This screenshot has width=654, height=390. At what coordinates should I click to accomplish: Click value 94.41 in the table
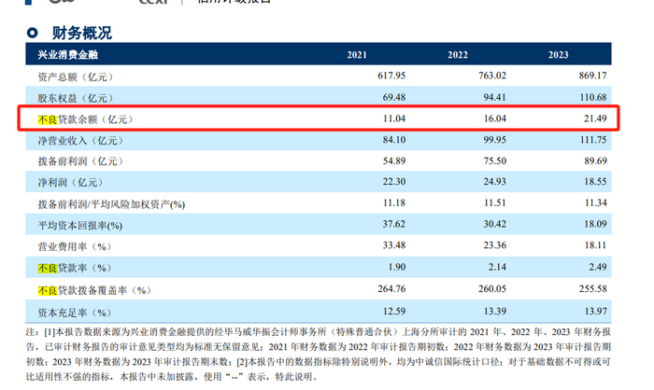pyautogui.click(x=494, y=97)
